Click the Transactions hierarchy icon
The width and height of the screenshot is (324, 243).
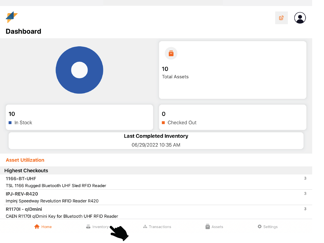[x=145, y=227]
